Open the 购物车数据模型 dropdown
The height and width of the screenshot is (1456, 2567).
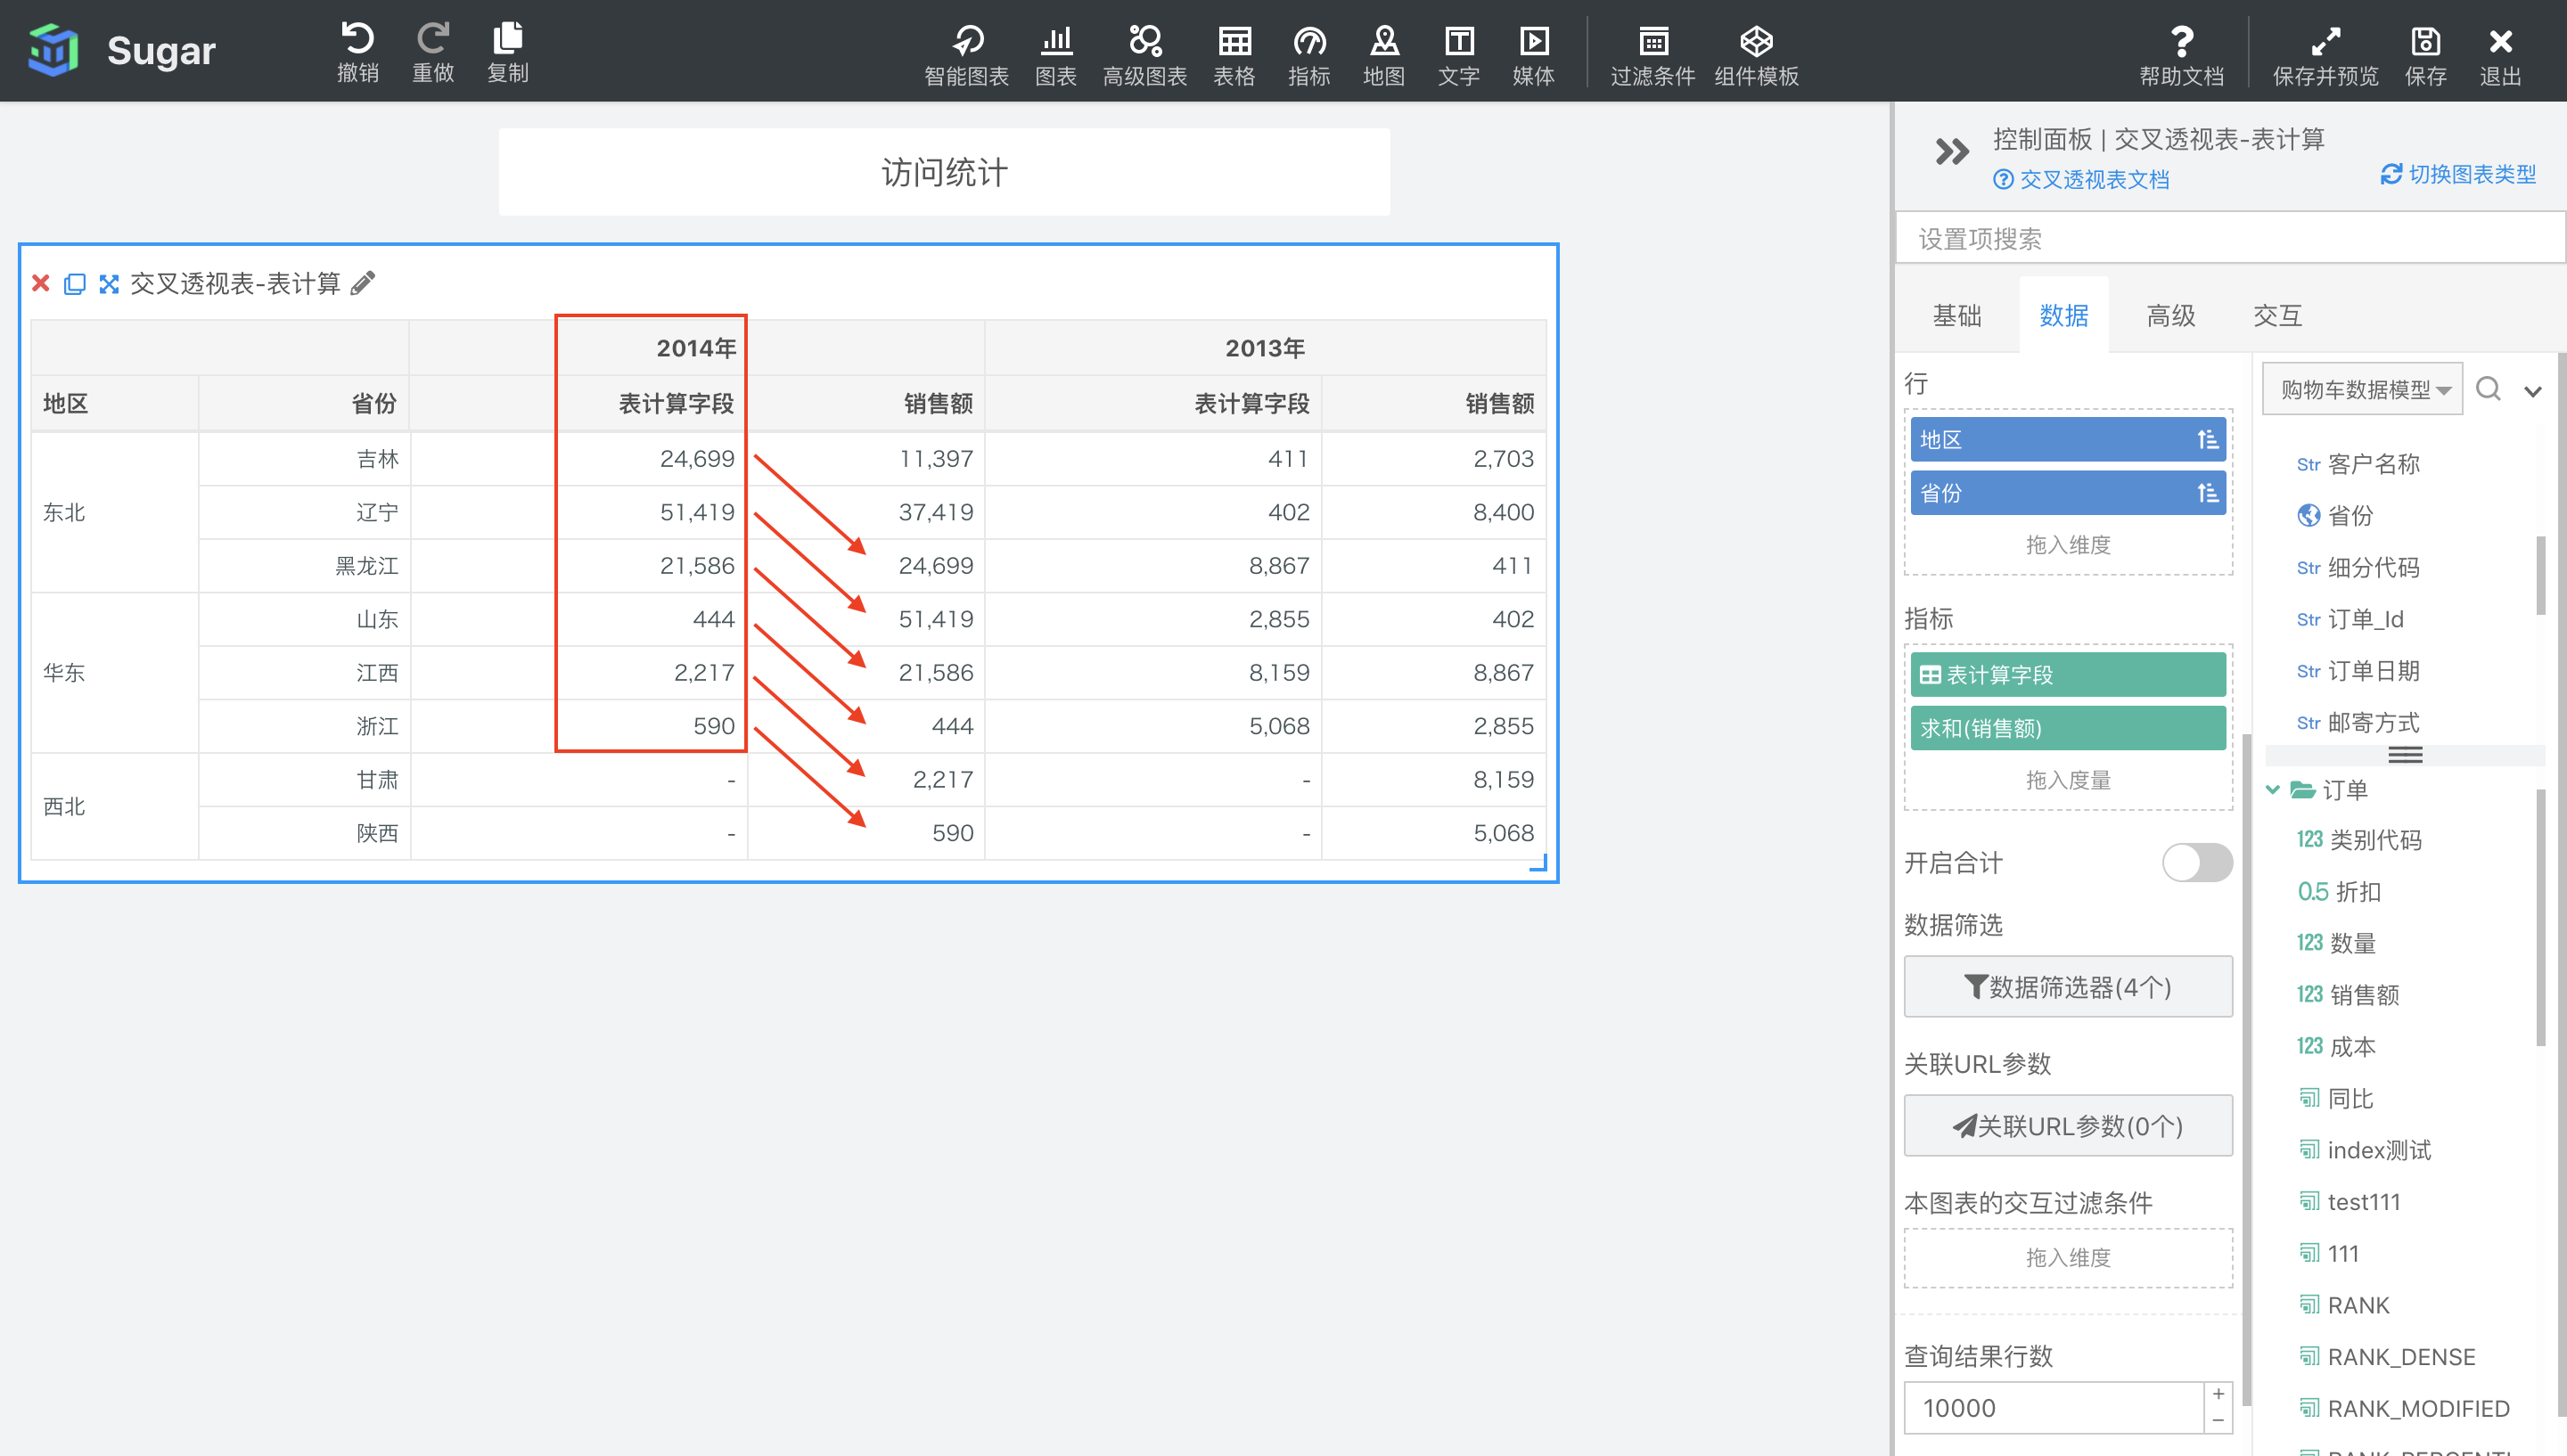point(2362,389)
